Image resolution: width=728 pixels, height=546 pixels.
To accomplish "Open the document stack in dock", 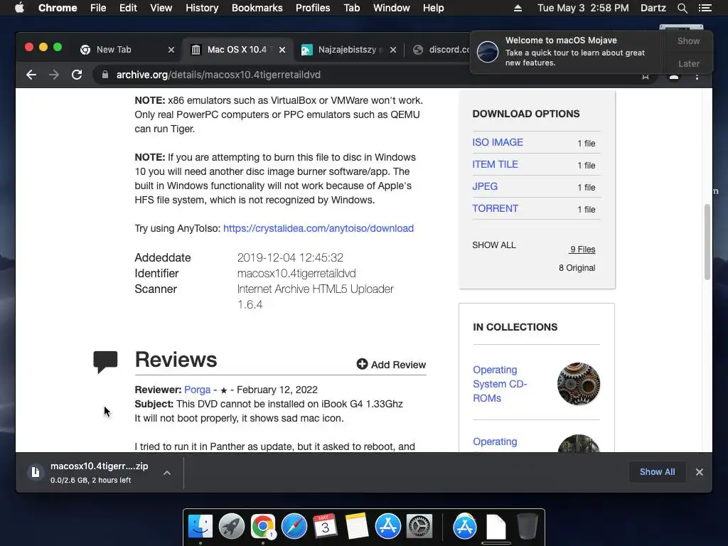I will (x=496, y=527).
